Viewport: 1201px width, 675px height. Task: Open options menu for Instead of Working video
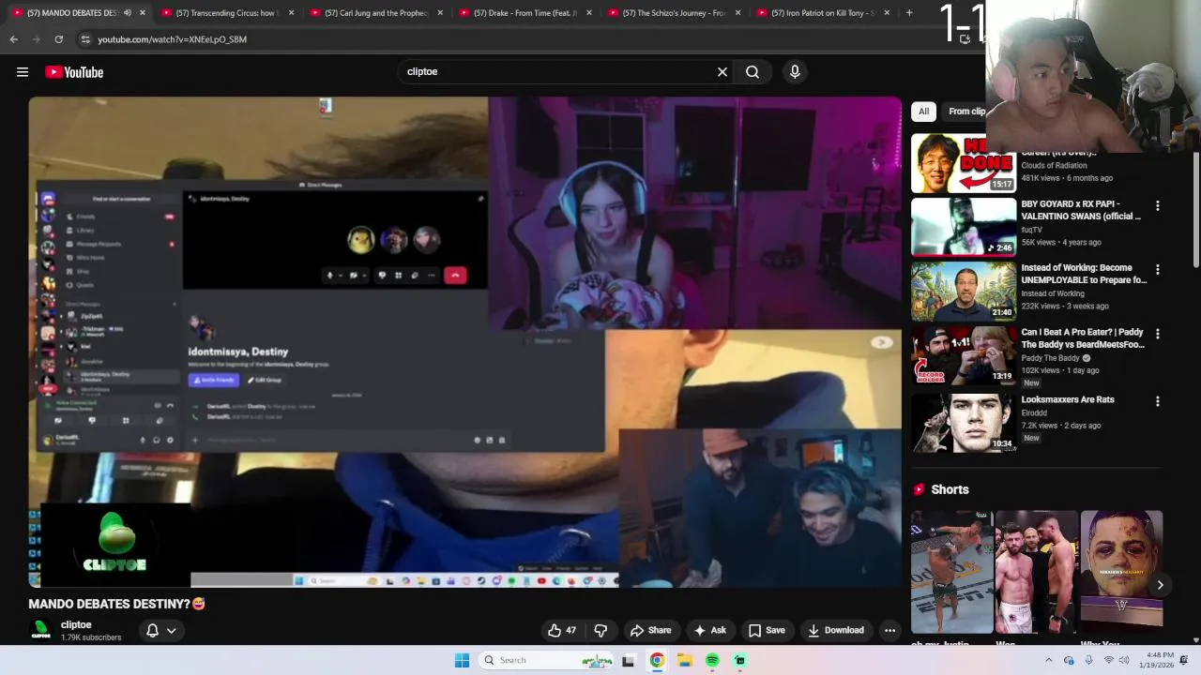[x=1157, y=269]
